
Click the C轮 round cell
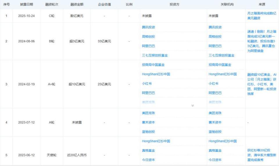pos(52,16)
